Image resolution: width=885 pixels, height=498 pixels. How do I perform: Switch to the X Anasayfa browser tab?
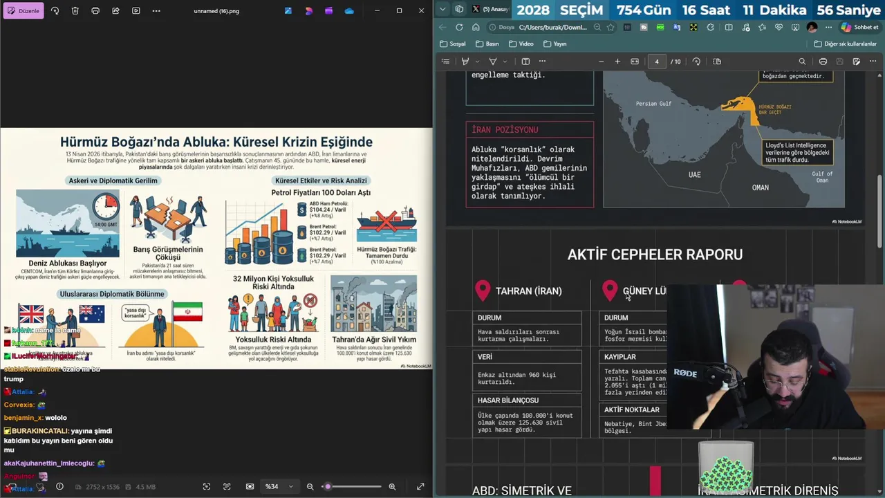tap(490, 9)
